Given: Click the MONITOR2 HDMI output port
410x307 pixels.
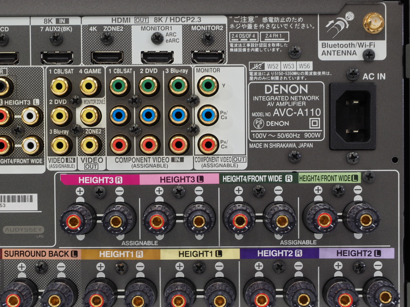Looking at the screenshot, I should click(208, 57).
